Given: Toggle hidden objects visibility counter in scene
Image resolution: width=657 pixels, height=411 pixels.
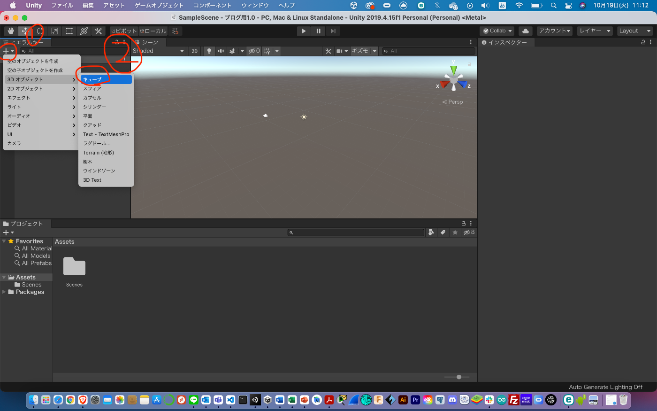Looking at the screenshot, I should [254, 51].
